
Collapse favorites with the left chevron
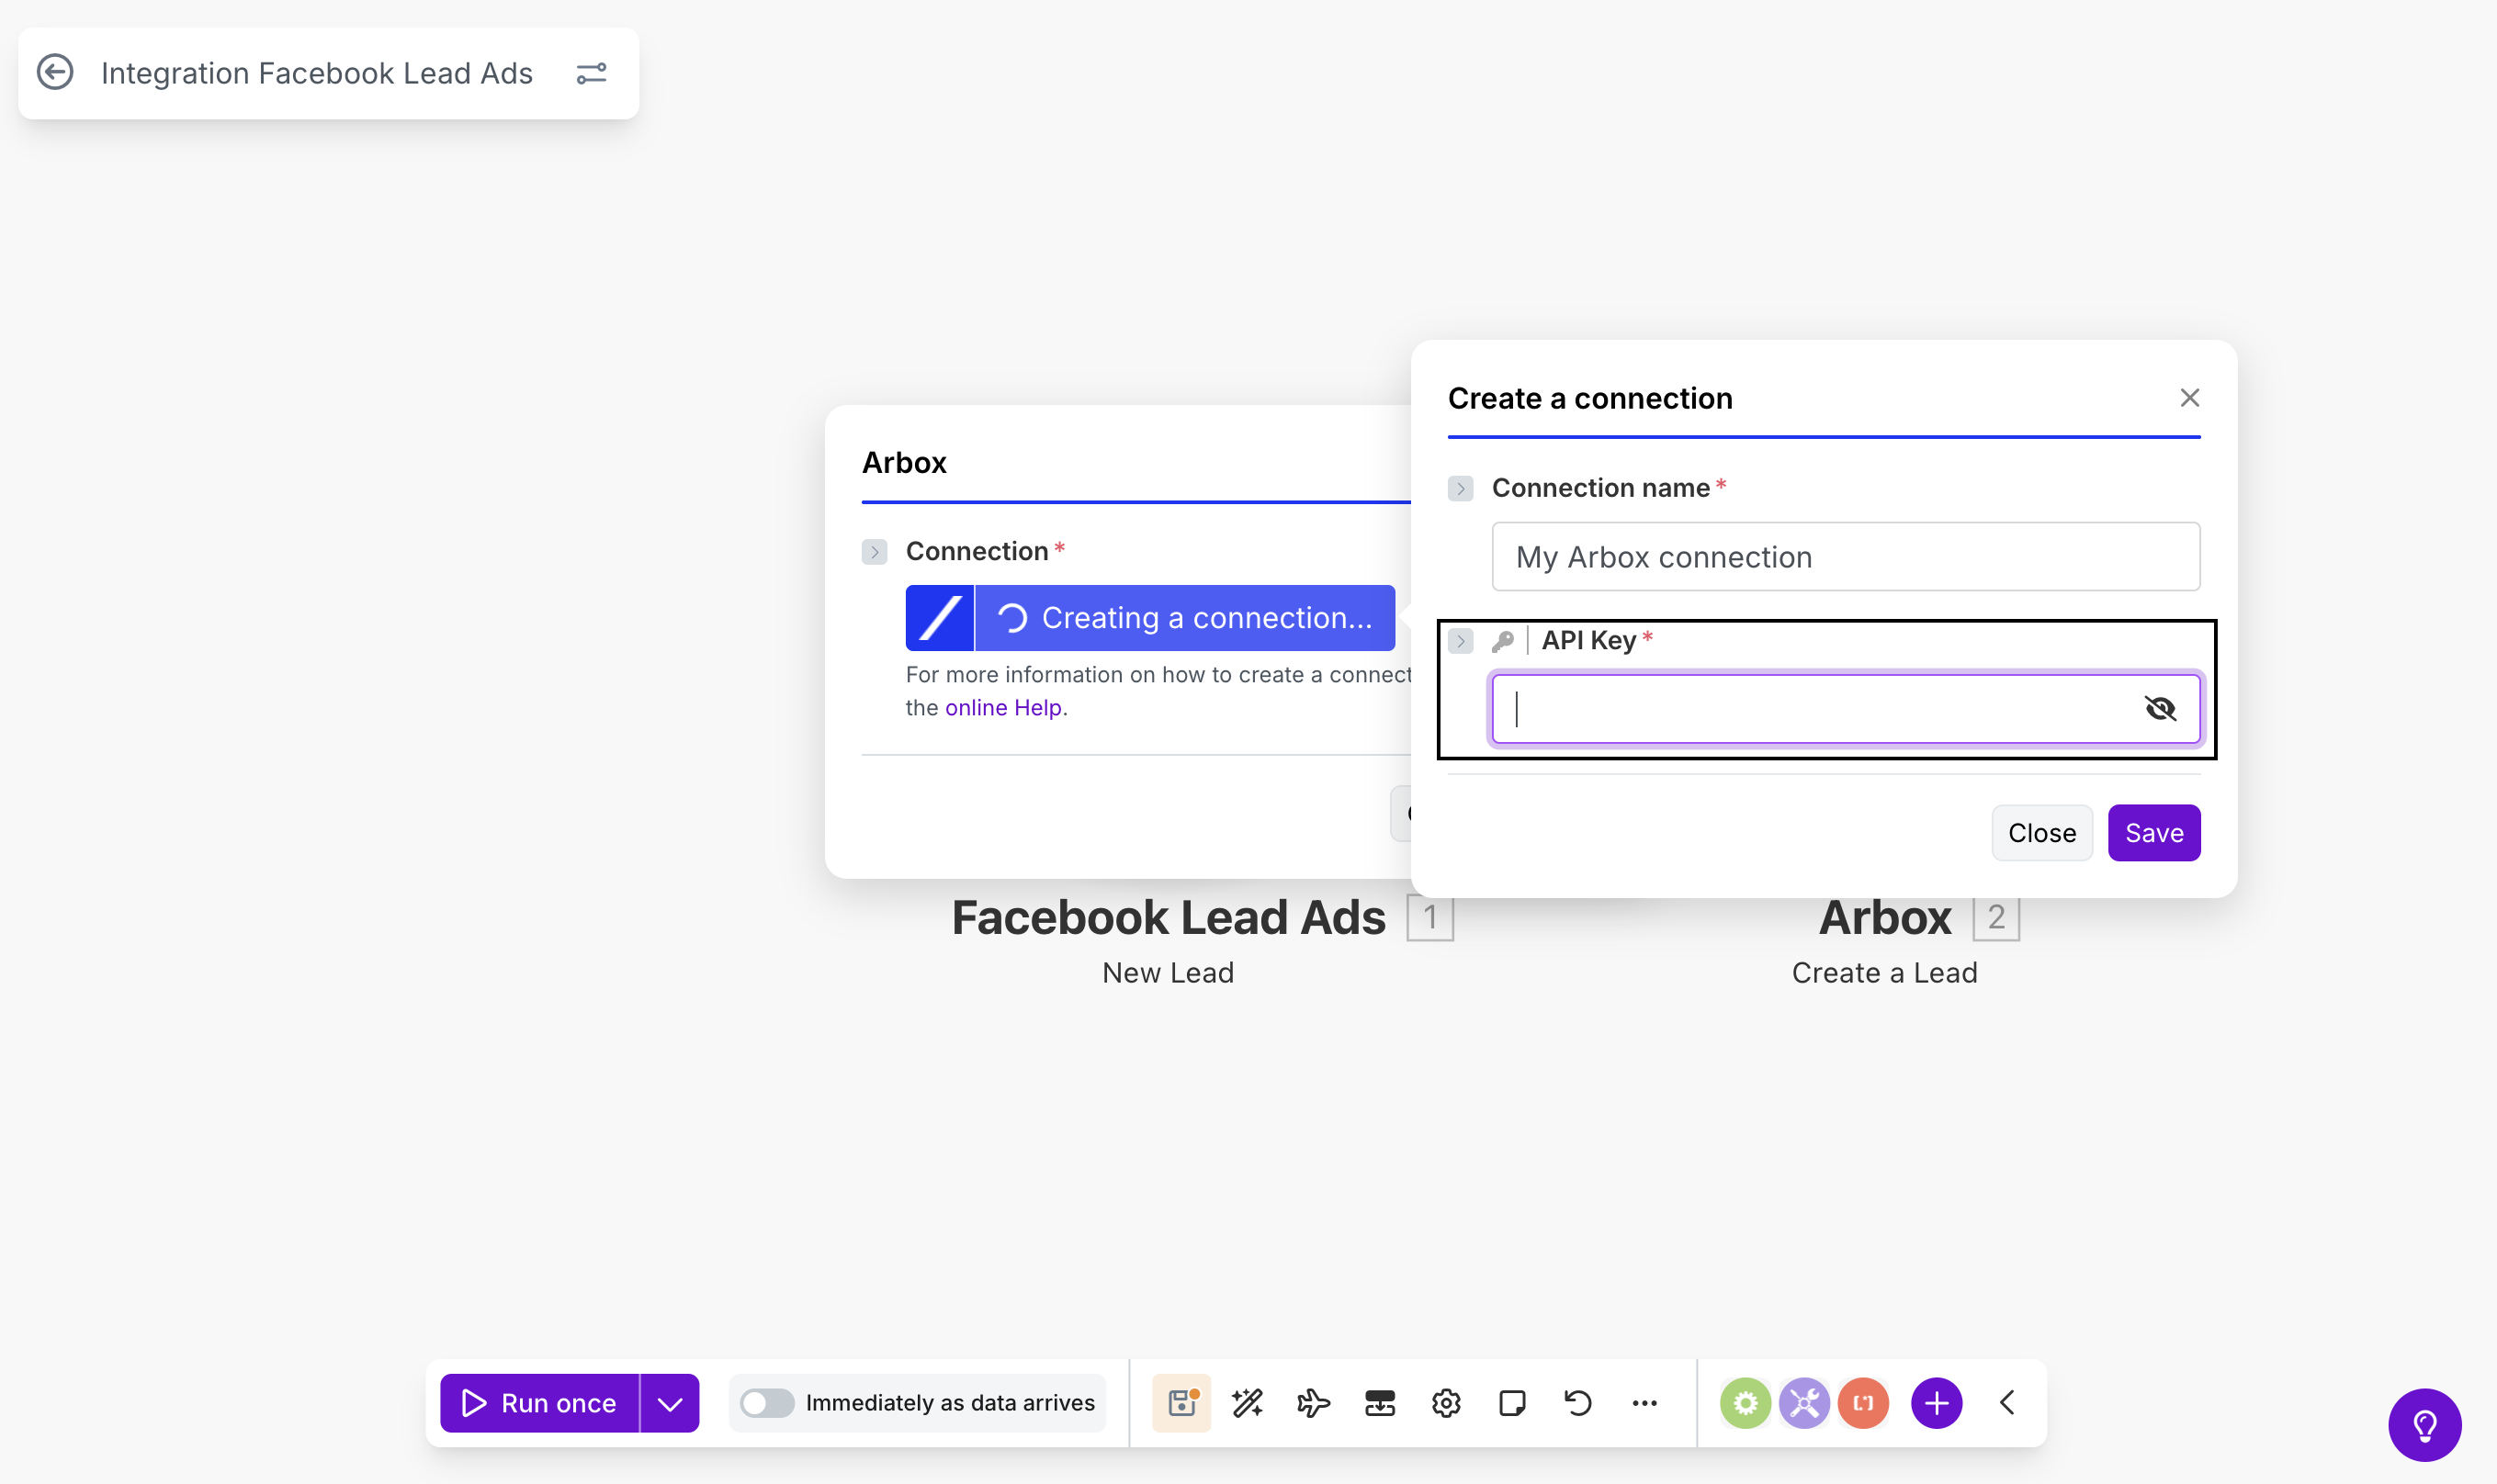click(2006, 1403)
